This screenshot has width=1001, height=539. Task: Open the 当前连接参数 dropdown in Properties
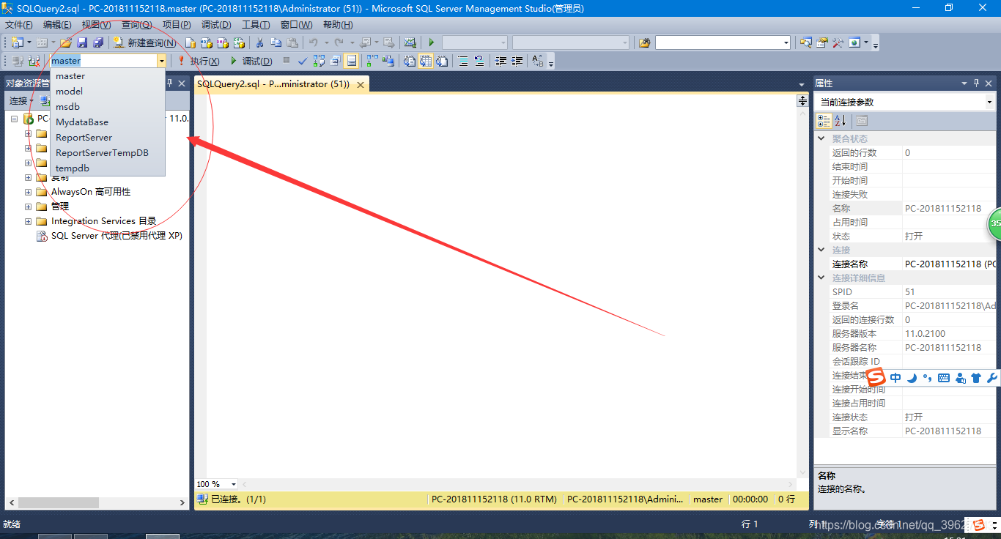coord(989,103)
